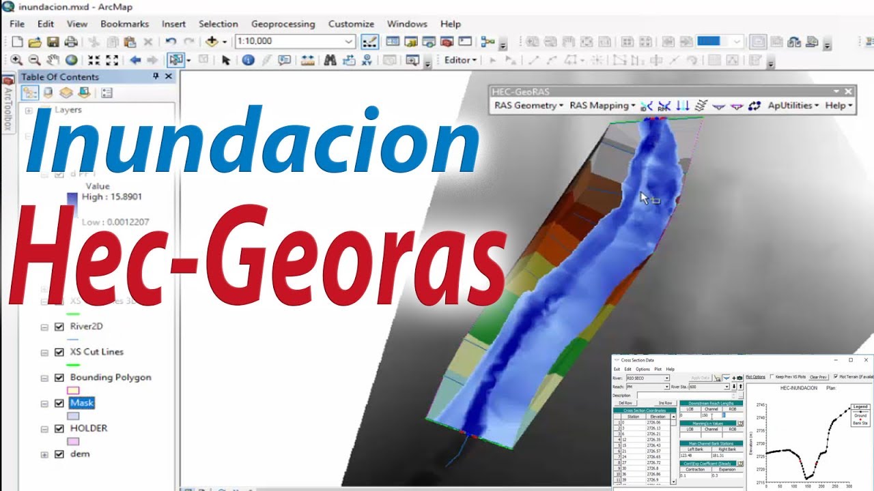The height and width of the screenshot is (491, 874).
Task: Open the Editor dropdown menu
Action: (x=461, y=60)
